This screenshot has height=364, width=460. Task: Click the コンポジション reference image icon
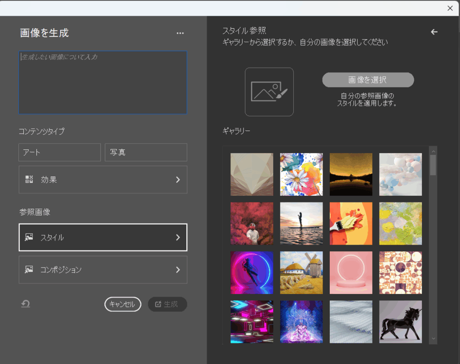(29, 270)
